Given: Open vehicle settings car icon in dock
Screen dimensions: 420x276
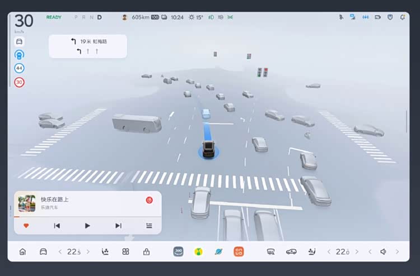Looking at the screenshot, I should [x=43, y=252].
